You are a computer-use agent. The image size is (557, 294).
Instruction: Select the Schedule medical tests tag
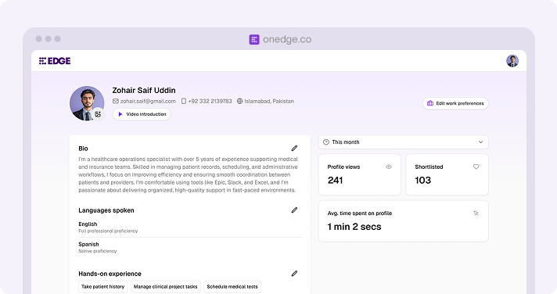tap(232, 286)
